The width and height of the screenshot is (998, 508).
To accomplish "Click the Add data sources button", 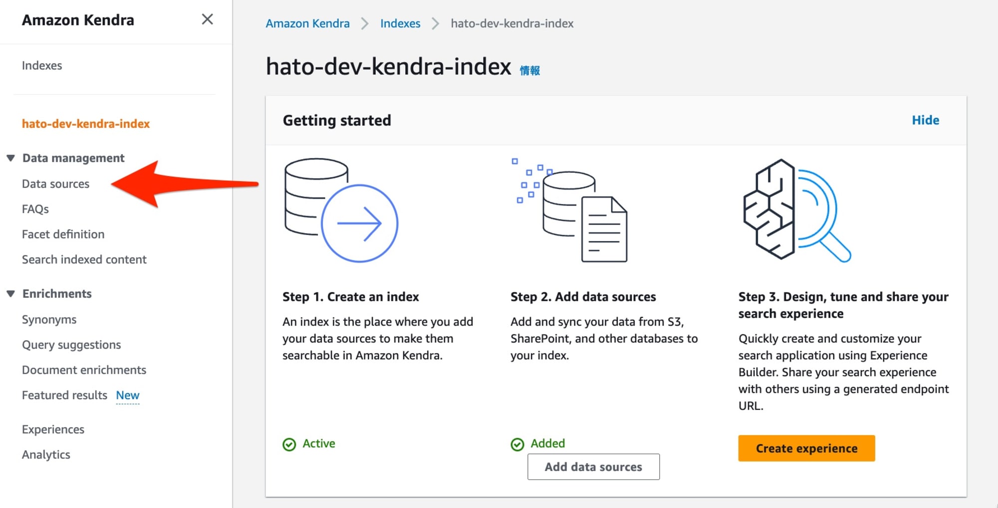I will coord(593,467).
